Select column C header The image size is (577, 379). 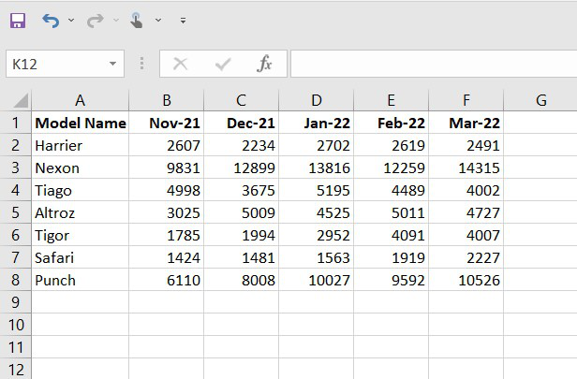coord(242,100)
